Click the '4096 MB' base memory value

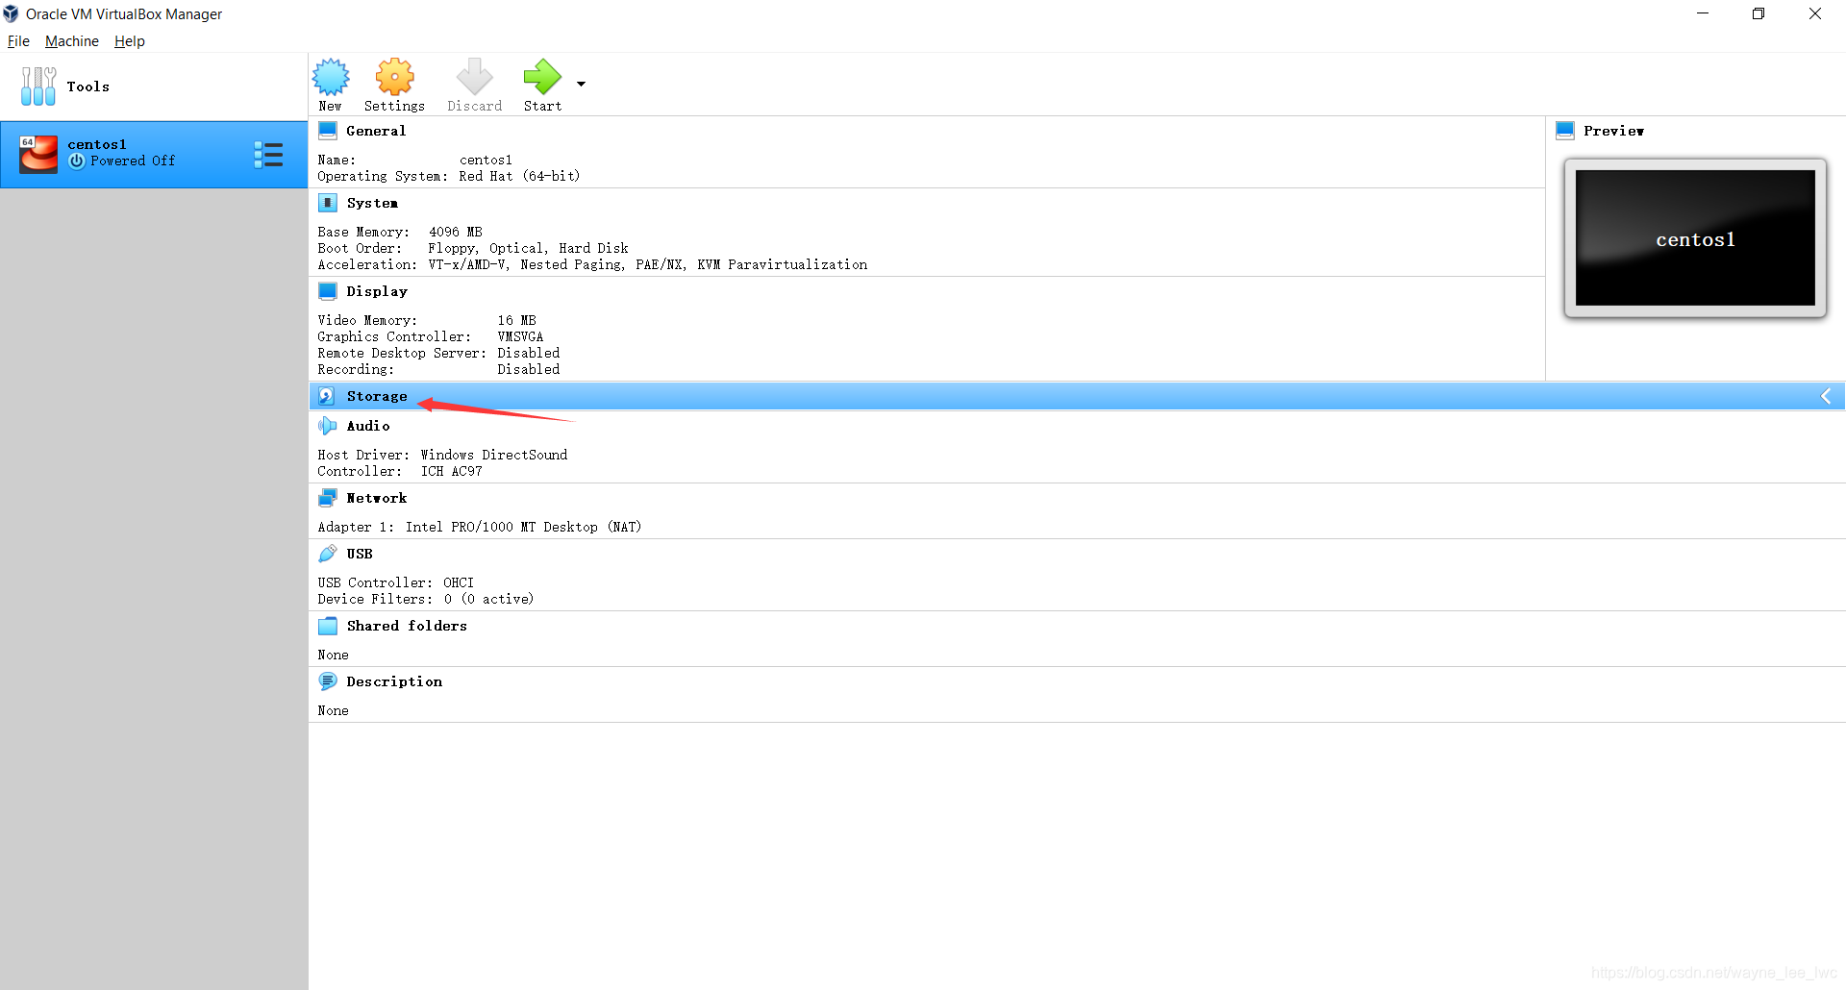(x=455, y=232)
